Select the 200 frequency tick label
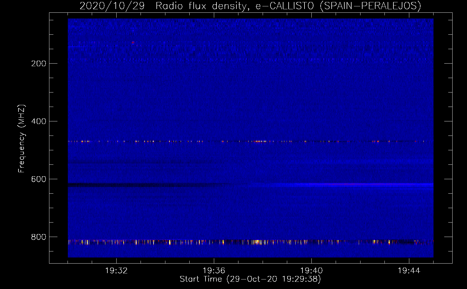467x289 pixels. tap(39, 64)
